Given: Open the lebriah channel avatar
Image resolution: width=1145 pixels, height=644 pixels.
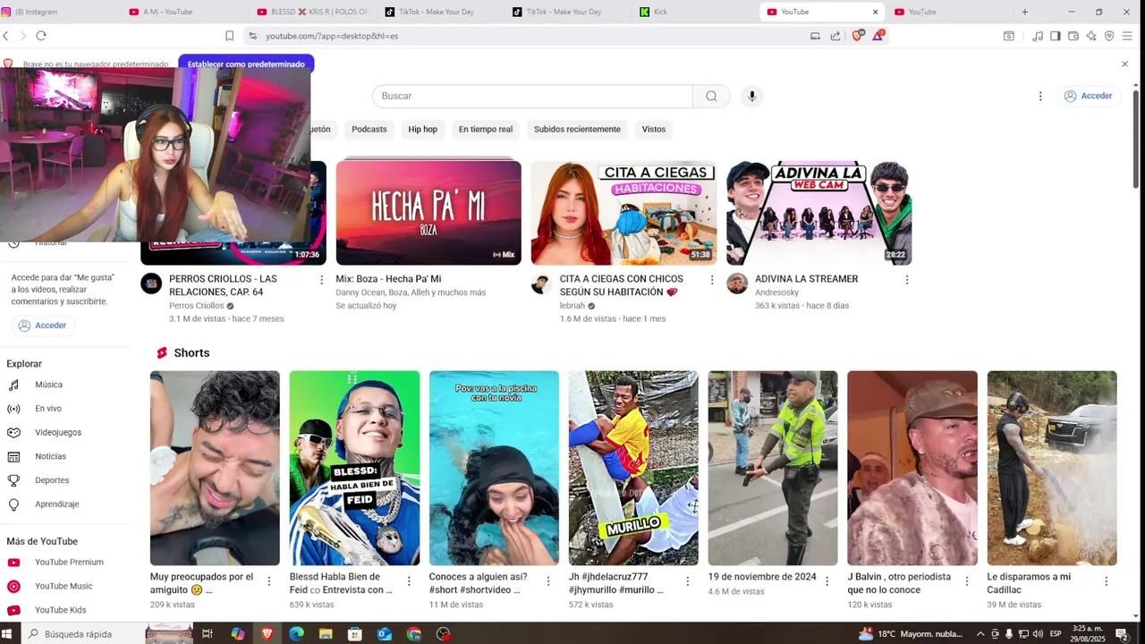Looking at the screenshot, I should tap(541, 284).
